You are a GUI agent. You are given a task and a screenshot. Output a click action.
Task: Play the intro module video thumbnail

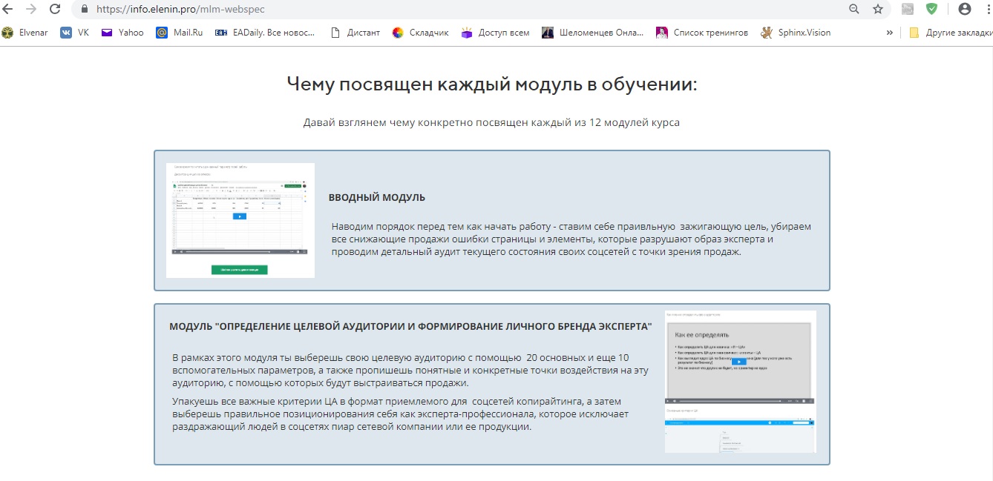[240, 216]
